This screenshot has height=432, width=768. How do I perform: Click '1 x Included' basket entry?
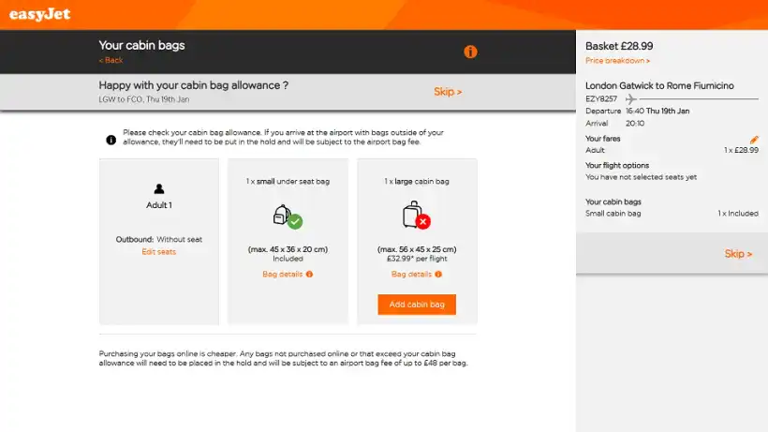click(x=738, y=214)
